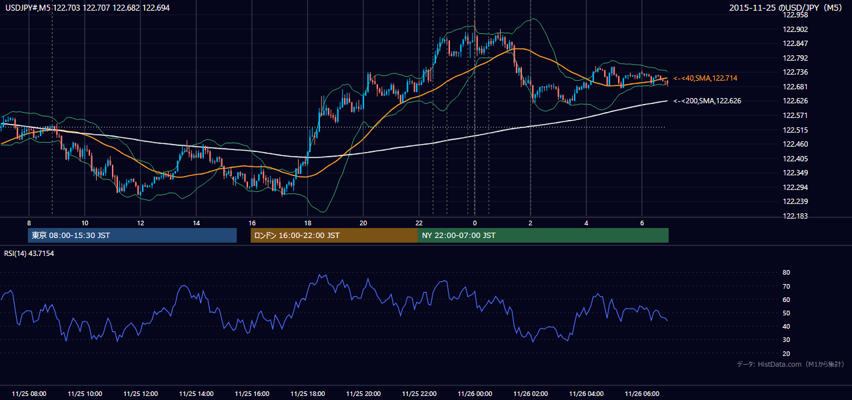The image size is (852, 400).
Task: Click hour label 4 under the price chart
Action: 586,223
